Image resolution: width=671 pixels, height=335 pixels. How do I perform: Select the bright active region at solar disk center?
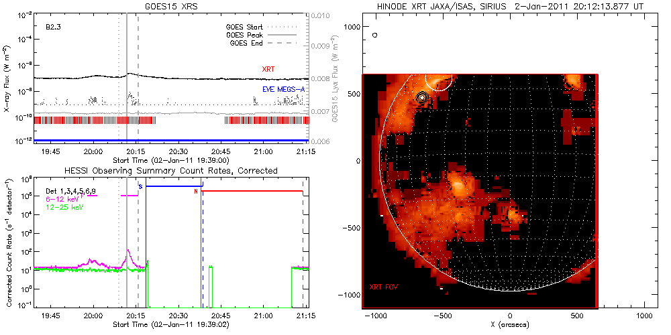tap(458, 184)
